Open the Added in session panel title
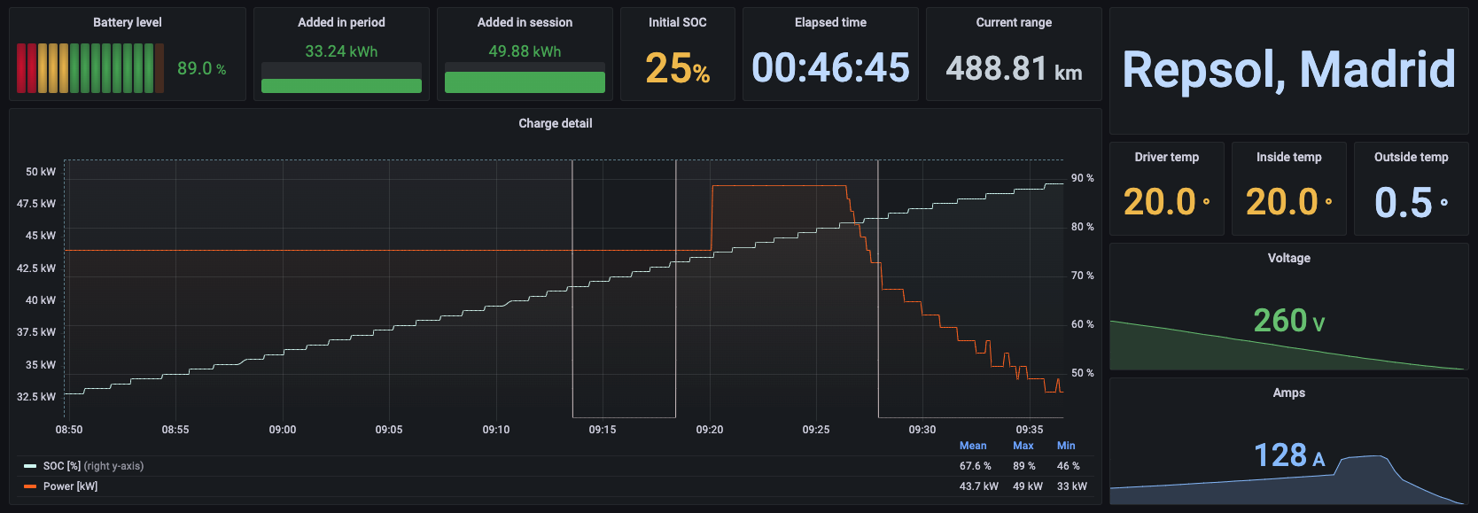The image size is (1478, 513). (525, 22)
